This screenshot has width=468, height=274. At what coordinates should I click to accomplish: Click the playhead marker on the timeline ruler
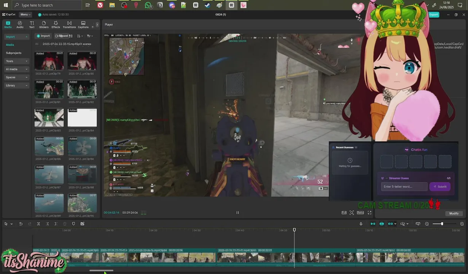click(294, 230)
